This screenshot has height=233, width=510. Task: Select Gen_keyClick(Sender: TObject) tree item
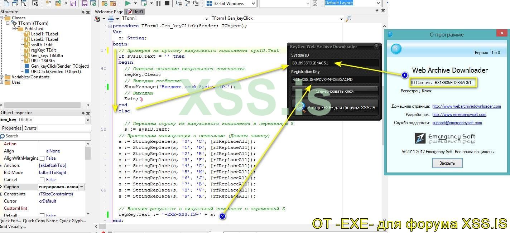click(60, 66)
